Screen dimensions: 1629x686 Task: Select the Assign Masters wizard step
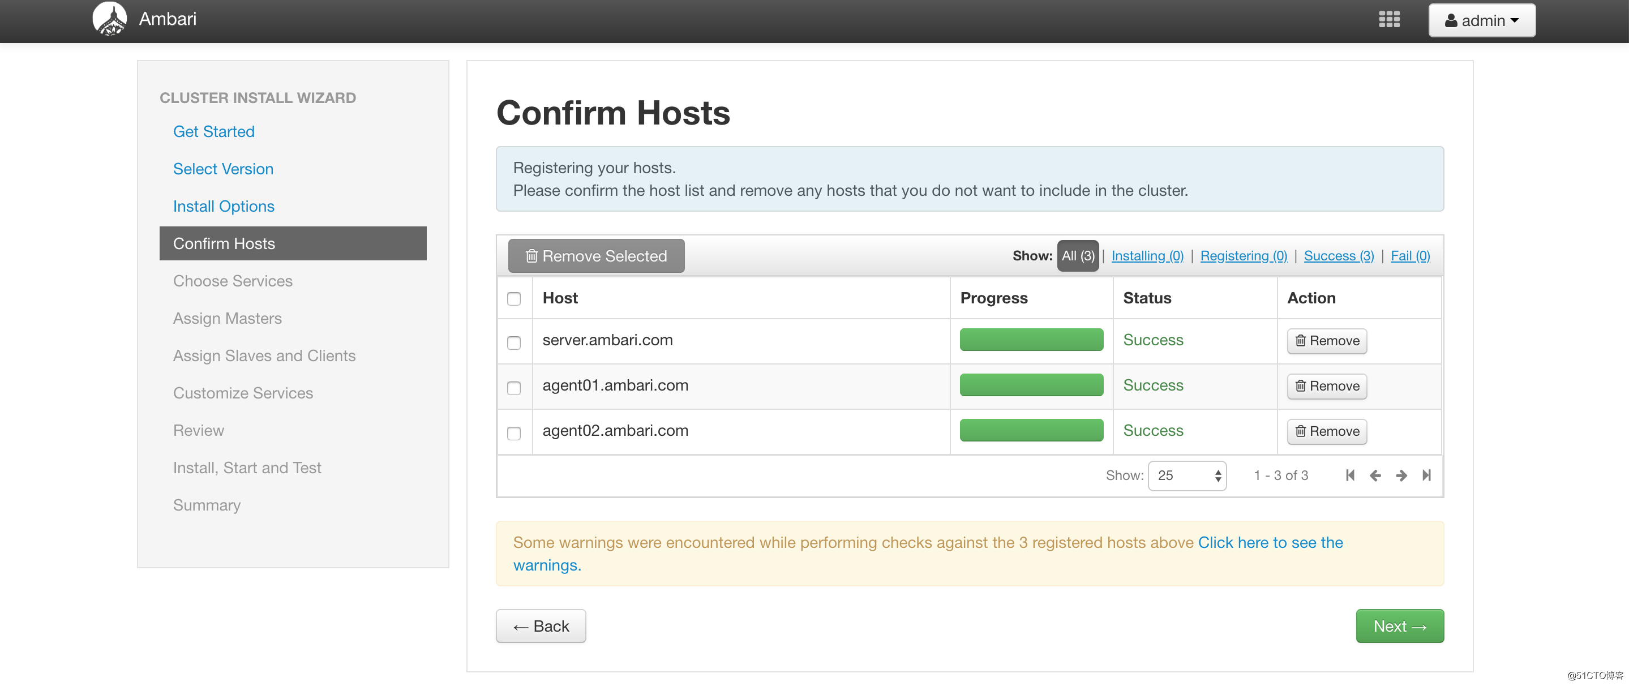(x=228, y=318)
